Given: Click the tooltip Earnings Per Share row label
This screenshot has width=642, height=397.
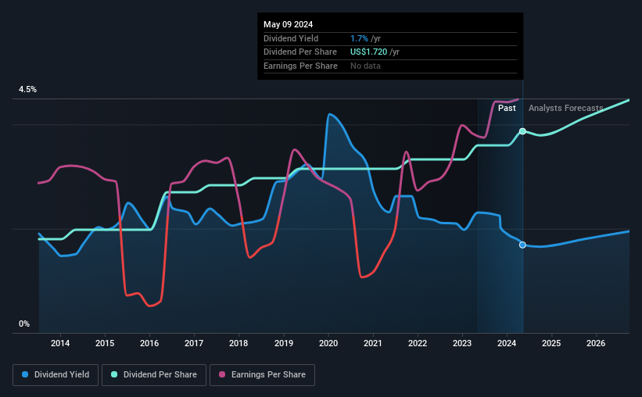Looking at the screenshot, I should point(300,66).
